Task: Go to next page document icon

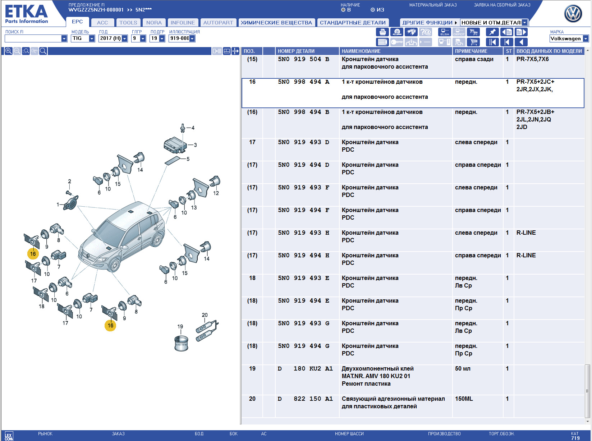Action: click(521, 32)
